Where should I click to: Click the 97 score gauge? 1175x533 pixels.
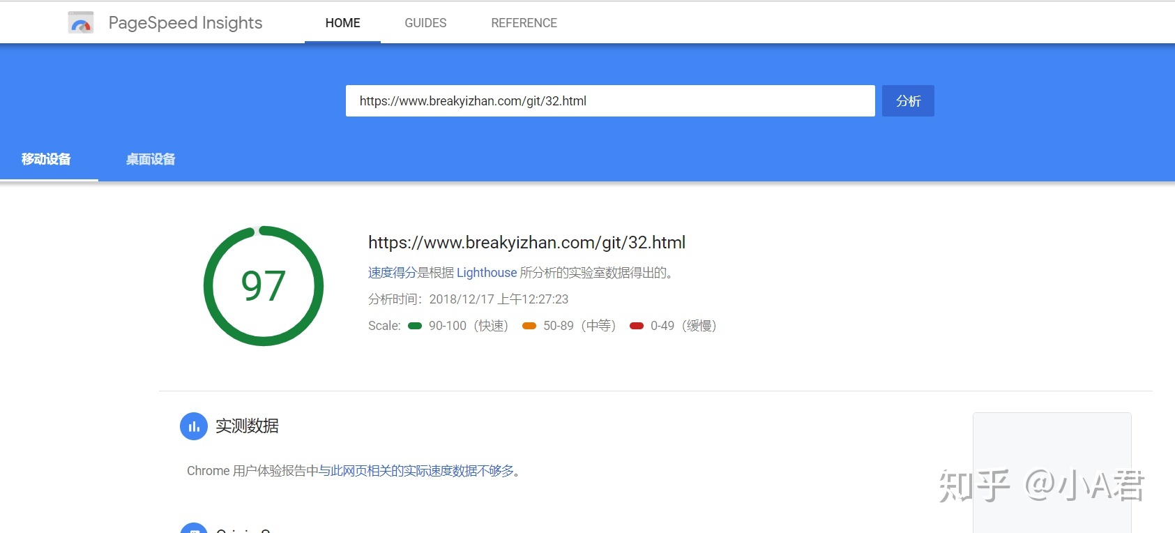point(264,286)
